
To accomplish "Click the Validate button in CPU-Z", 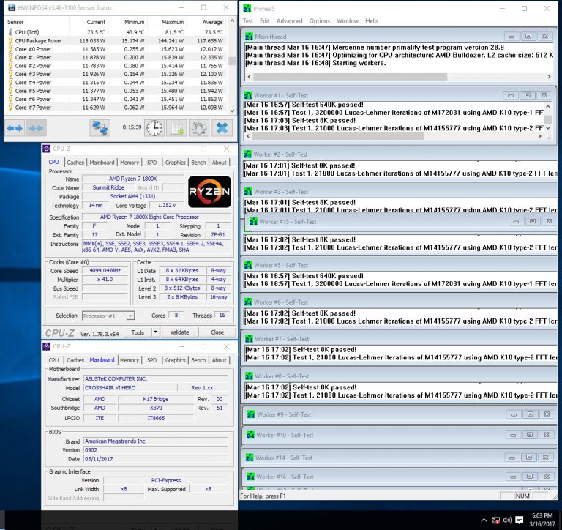I will click(179, 332).
